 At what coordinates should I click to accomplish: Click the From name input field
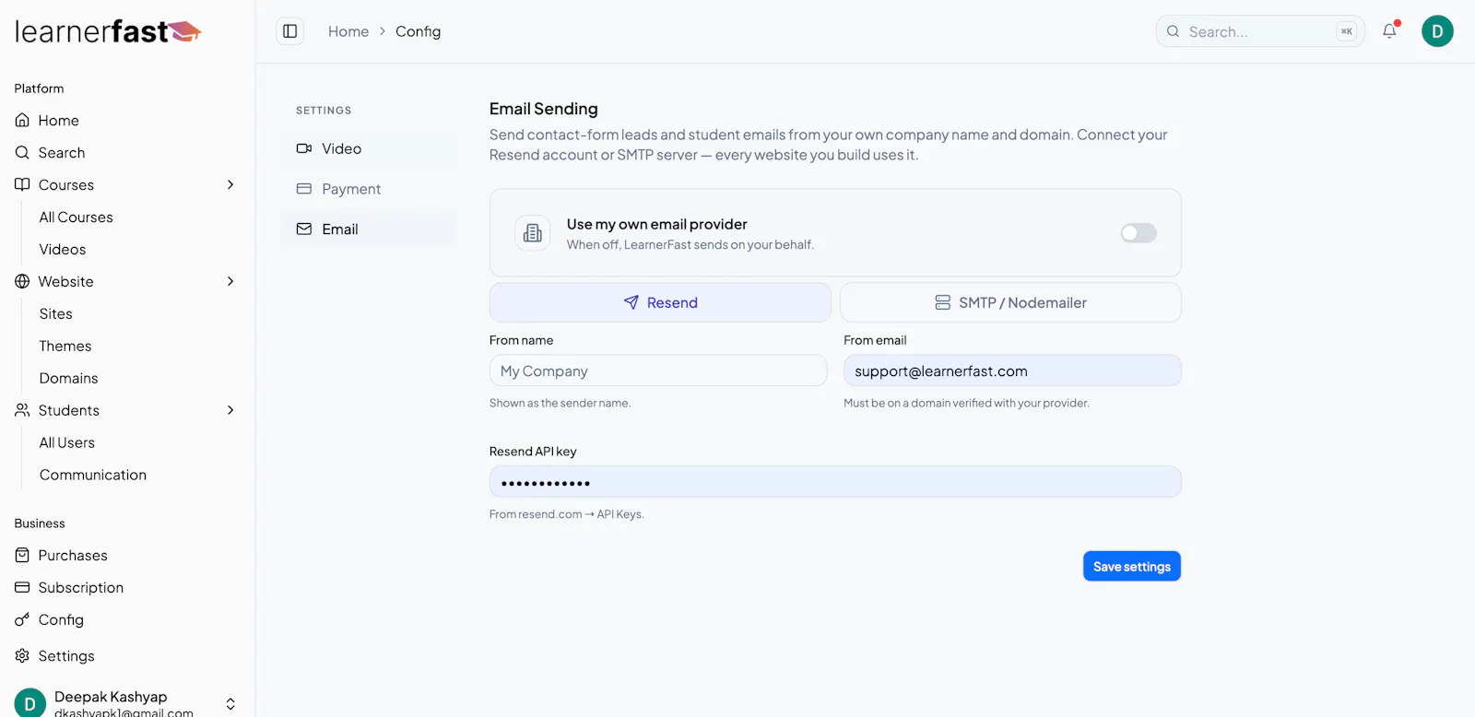[658, 370]
